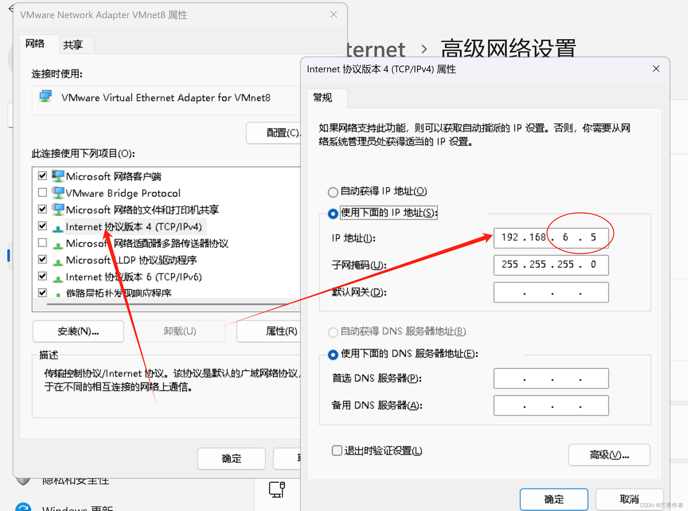The height and width of the screenshot is (511, 688).
Task: Click the 文件和打印机共享 item icon
Action: tap(58, 210)
